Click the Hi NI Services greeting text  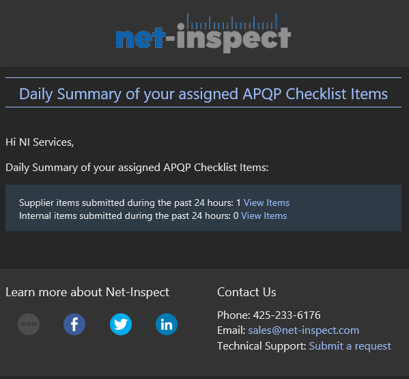tap(40, 142)
